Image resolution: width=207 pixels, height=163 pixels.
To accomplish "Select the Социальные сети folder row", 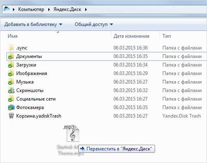I will (x=107, y=99).
